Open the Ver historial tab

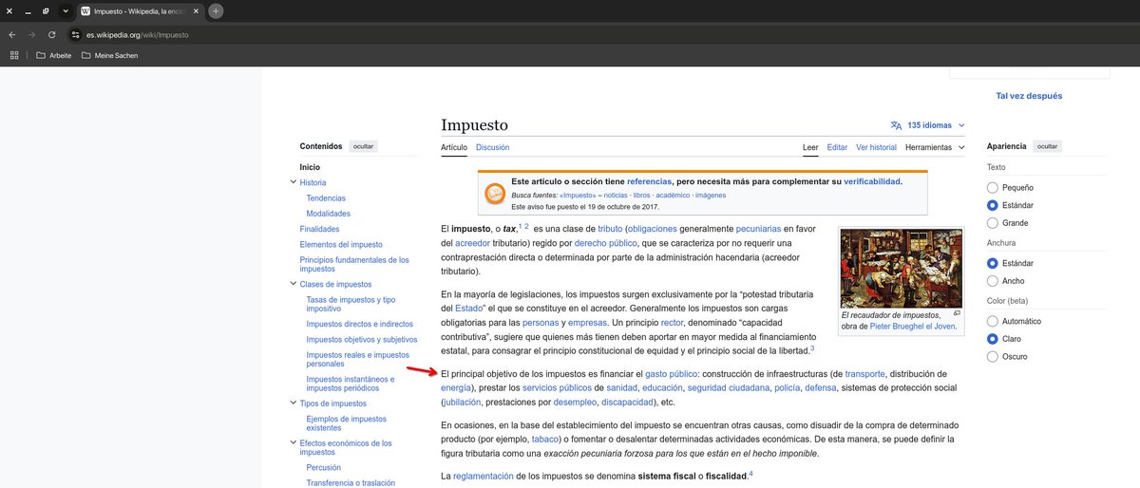click(x=876, y=147)
